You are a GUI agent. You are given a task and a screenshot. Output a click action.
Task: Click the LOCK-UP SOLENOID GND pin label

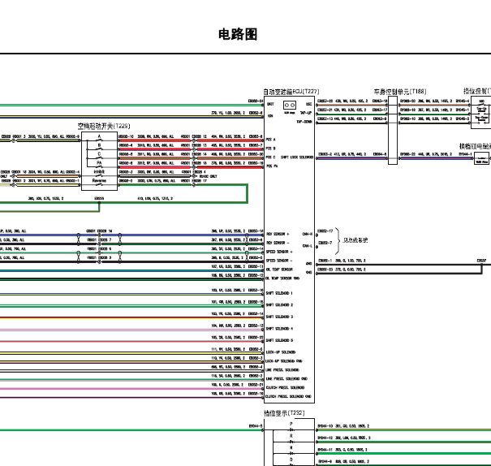click(284, 360)
